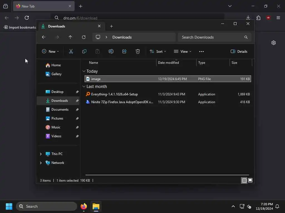285x213 pixels.
Task: Open the Windows Start menu
Action: point(9,206)
